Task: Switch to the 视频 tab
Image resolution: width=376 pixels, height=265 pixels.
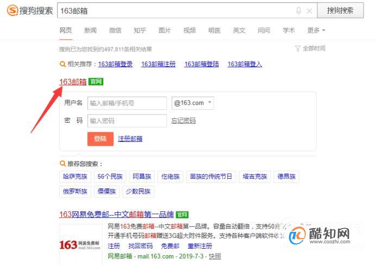Action: coord(190,30)
